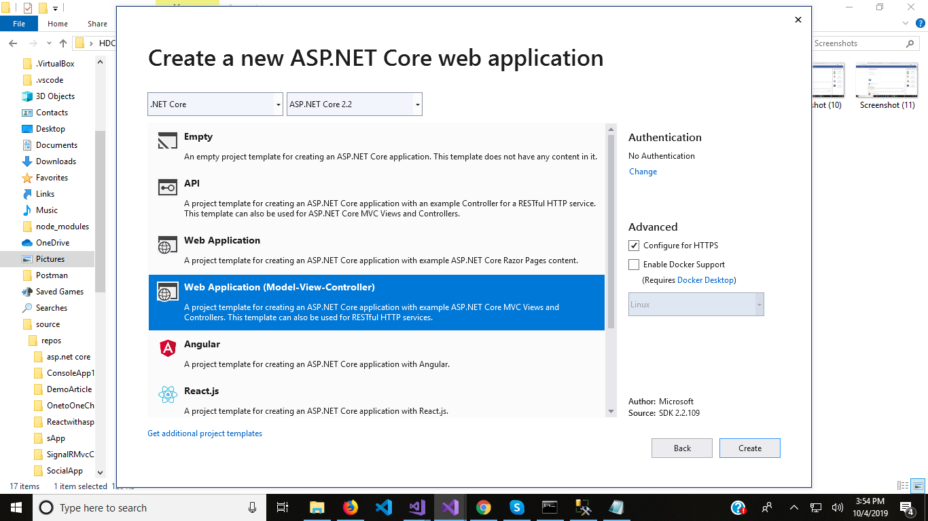
Task: Select the Empty project template icon
Action: [x=167, y=140]
